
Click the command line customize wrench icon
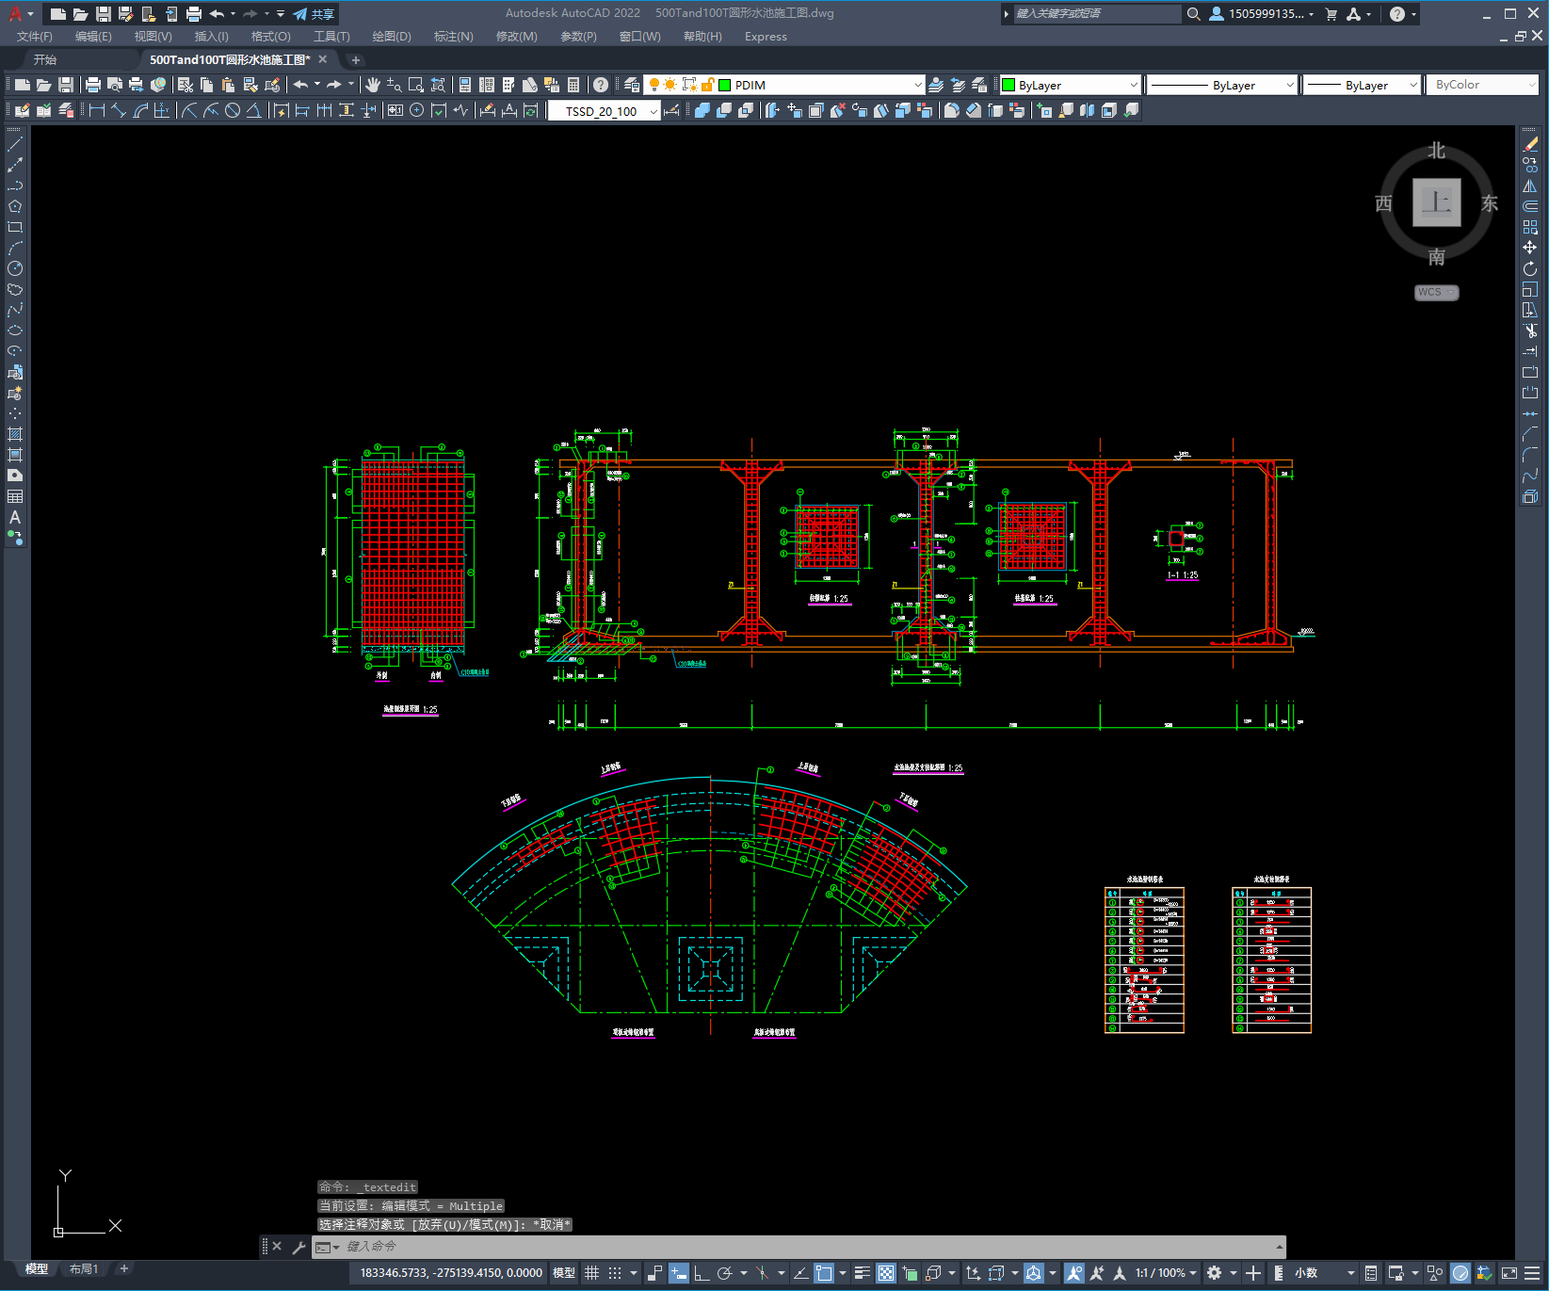pos(299,1247)
